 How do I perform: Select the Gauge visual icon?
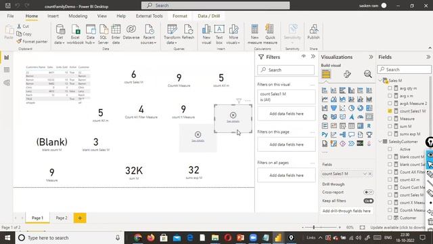360,117
